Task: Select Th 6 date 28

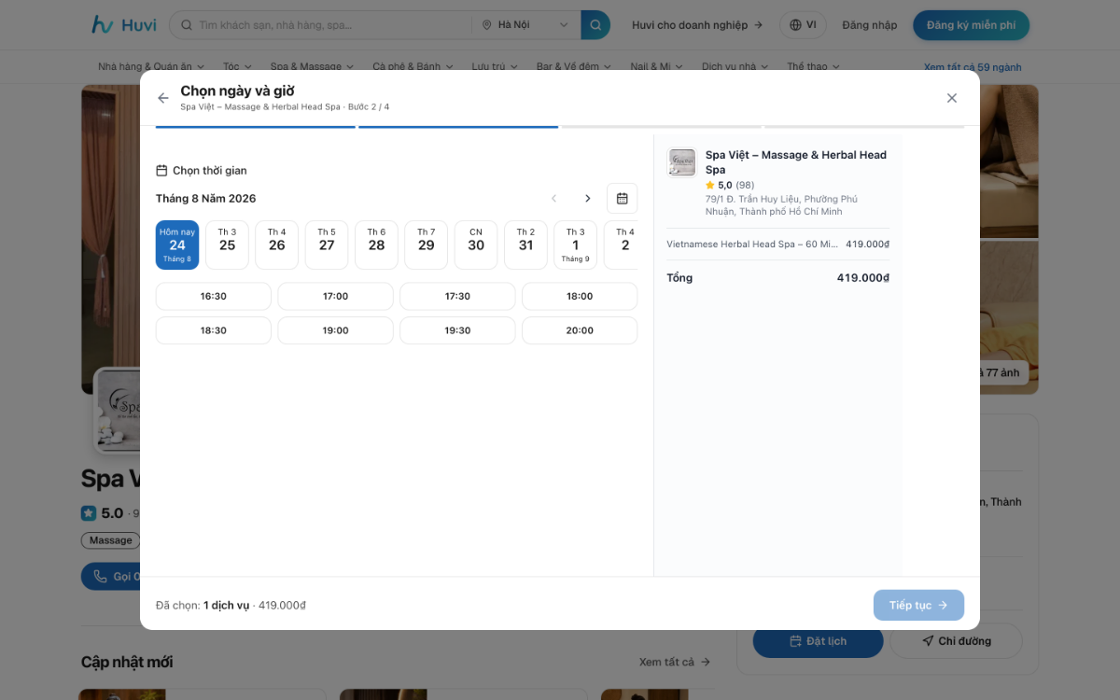Action: tap(376, 245)
